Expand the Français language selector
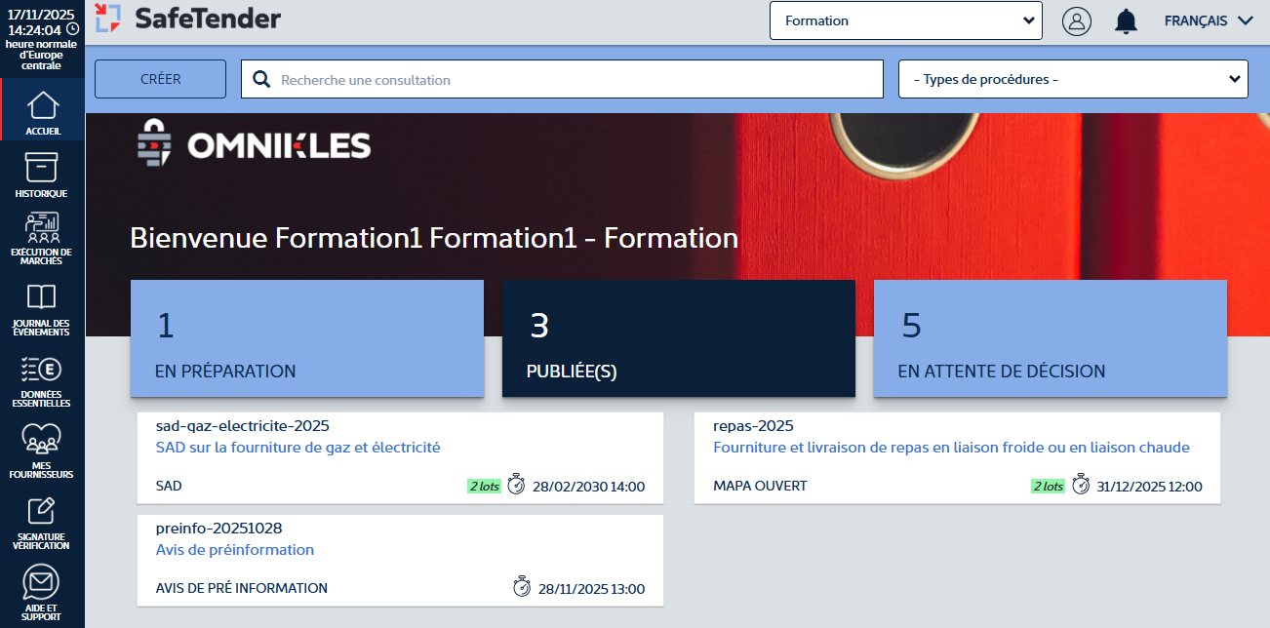This screenshot has height=628, width=1270. point(1208,20)
